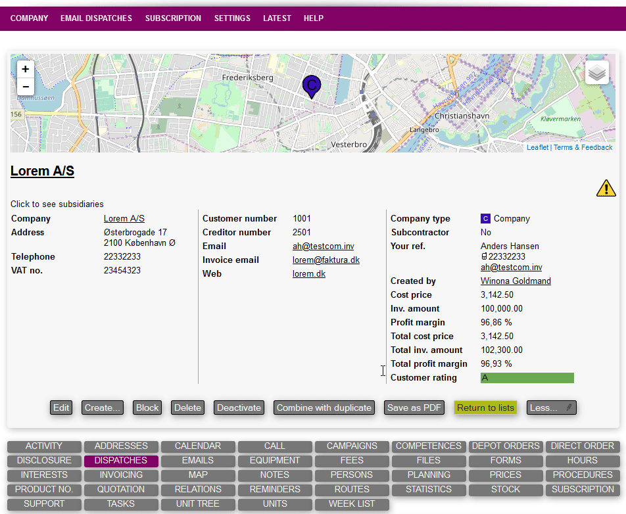Click to see subsidiaries text
626x514 pixels.
57,204
